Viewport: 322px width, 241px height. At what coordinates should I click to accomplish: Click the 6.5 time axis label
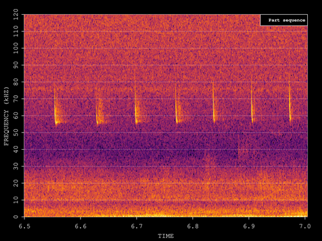24,226
